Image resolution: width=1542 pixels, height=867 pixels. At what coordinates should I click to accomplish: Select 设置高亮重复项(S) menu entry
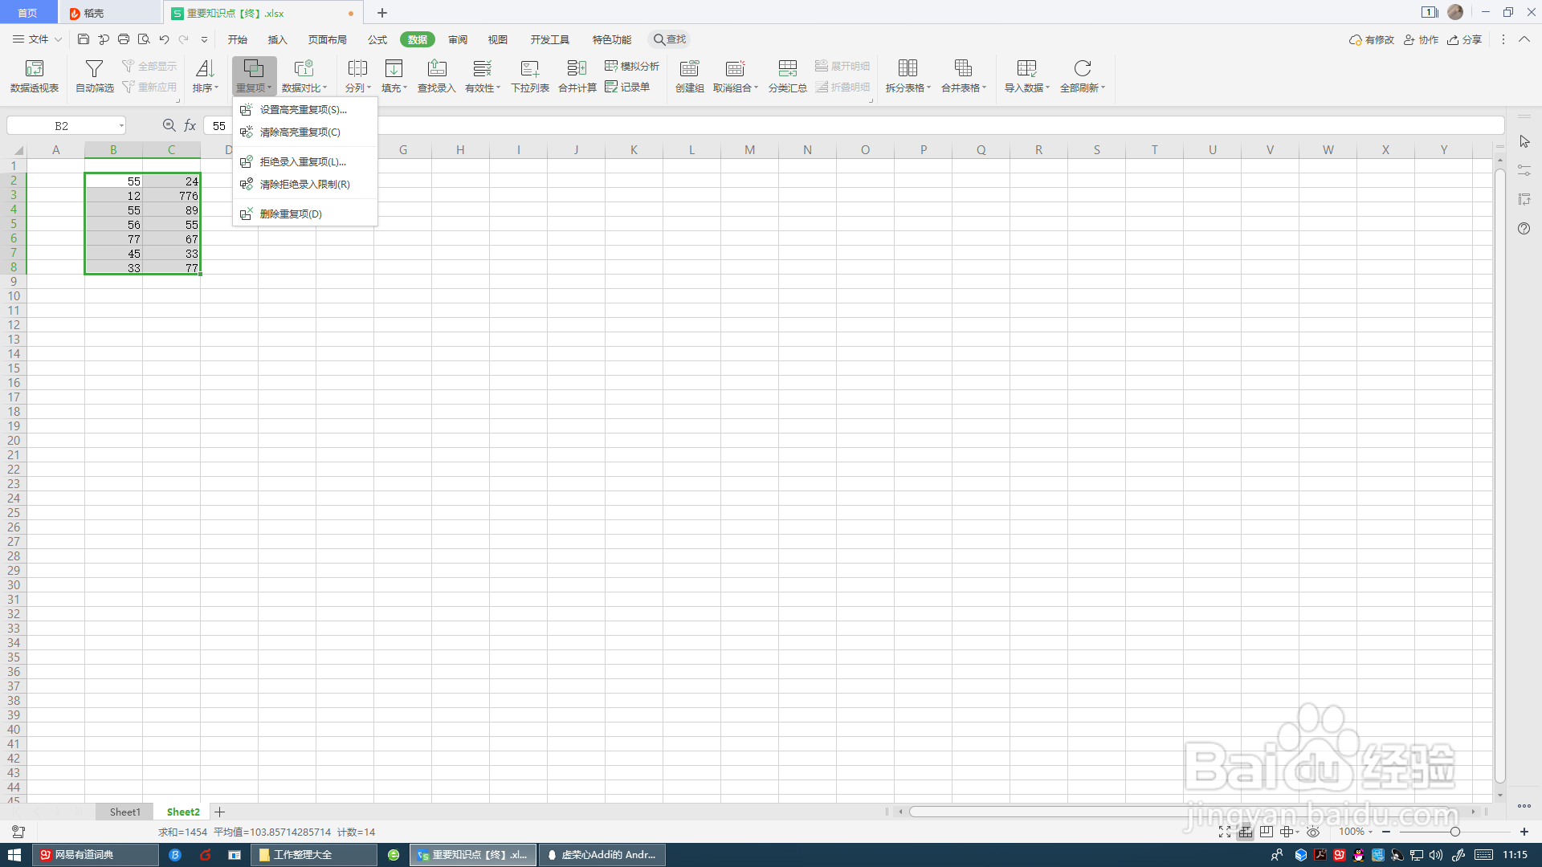303,110
